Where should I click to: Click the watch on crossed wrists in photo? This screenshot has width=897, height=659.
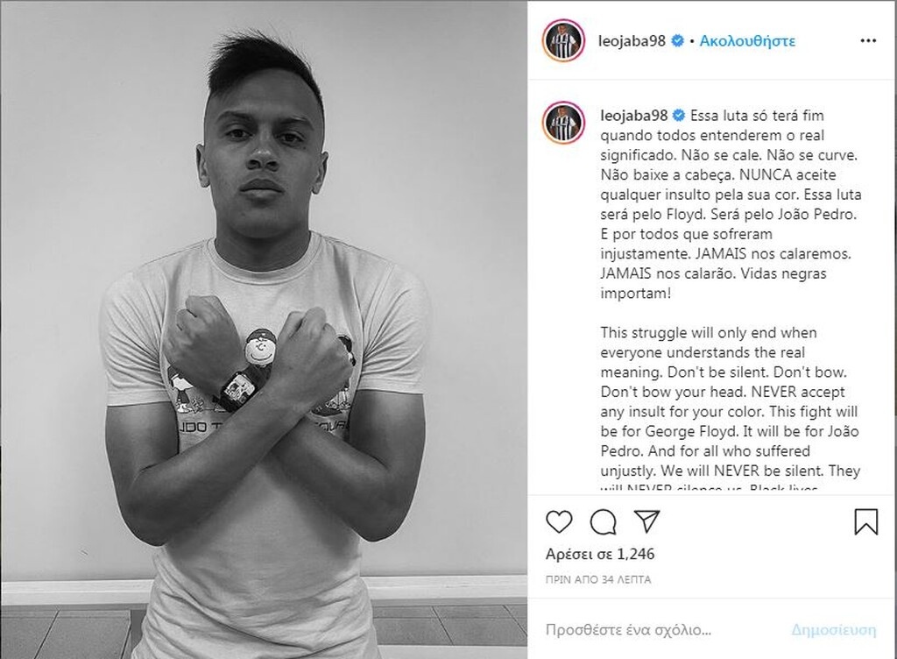click(x=238, y=390)
